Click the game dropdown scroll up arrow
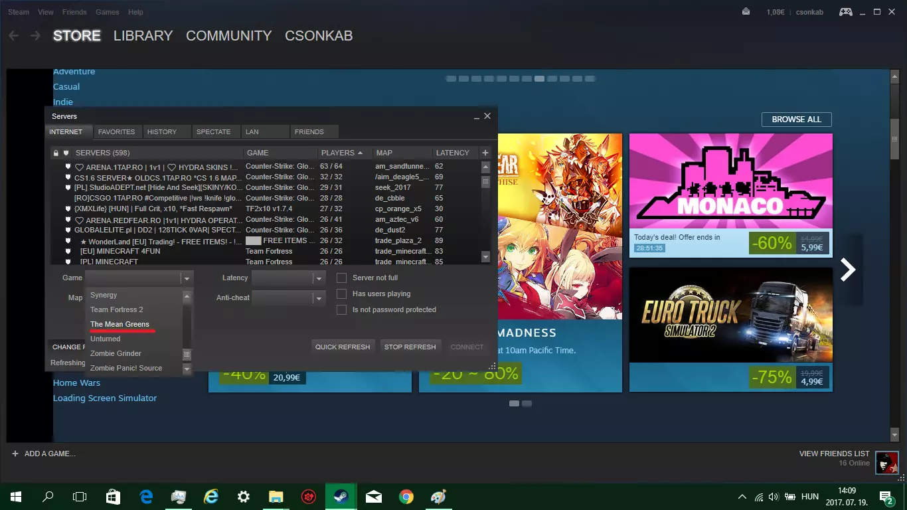Image resolution: width=907 pixels, height=510 pixels. click(187, 296)
